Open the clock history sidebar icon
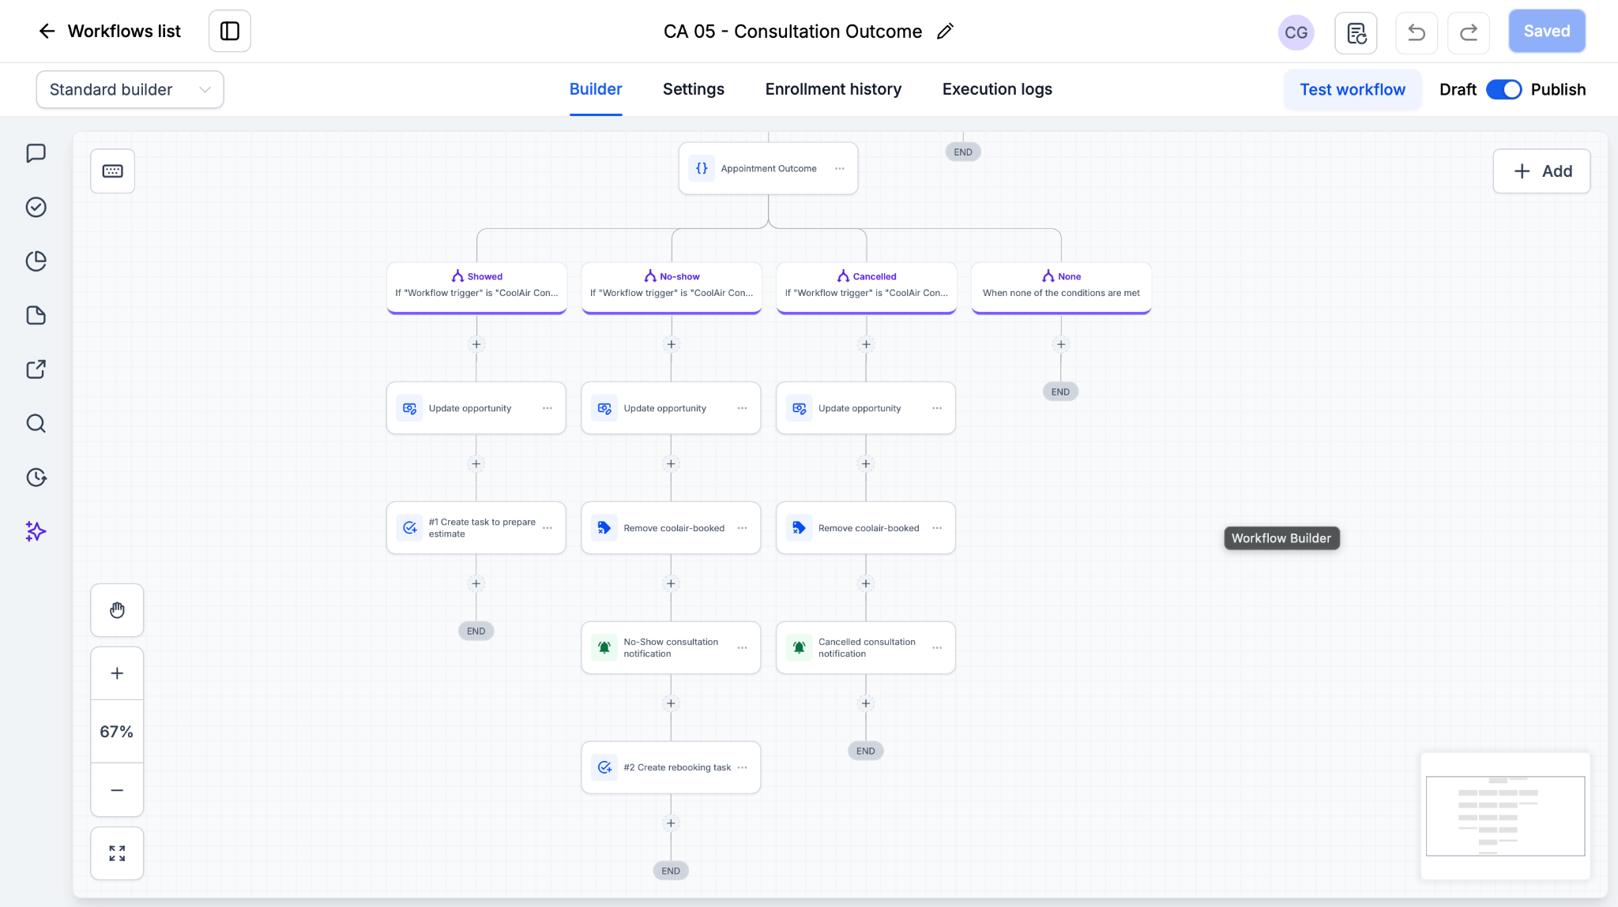The height and width of the screenshot is (907, 1618). [36, 478]
